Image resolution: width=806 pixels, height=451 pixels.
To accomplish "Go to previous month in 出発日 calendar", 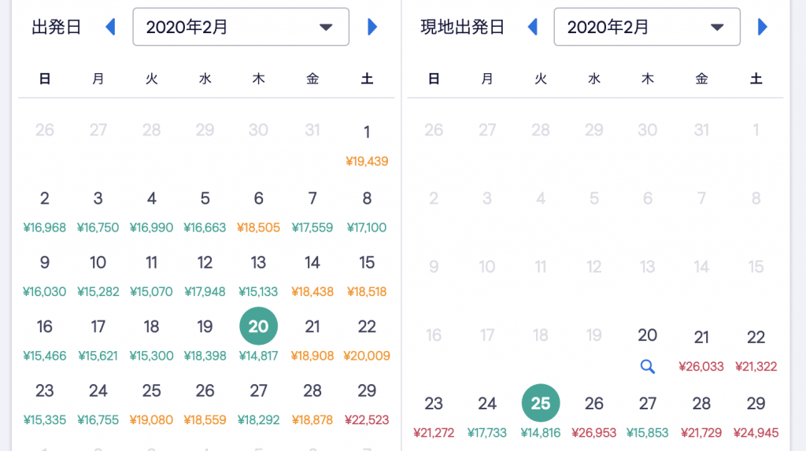I will (x=110, y=27).
